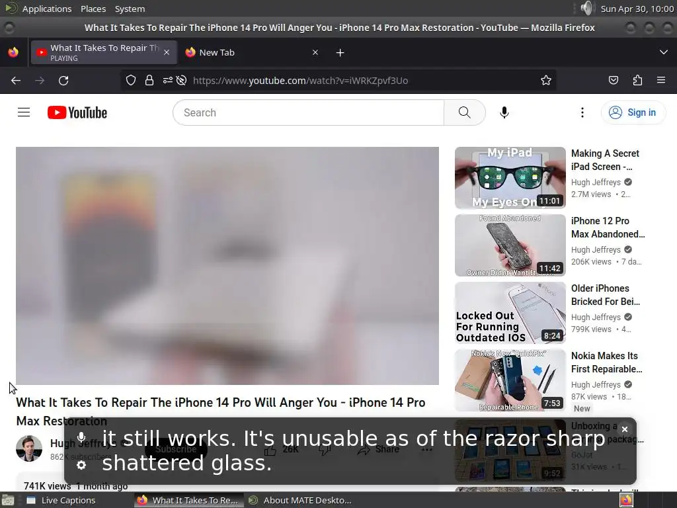Click the show desktop icon in bottom panel
Image resolution: width=677 pixels, height=508 pixels.
click(7, 500)
